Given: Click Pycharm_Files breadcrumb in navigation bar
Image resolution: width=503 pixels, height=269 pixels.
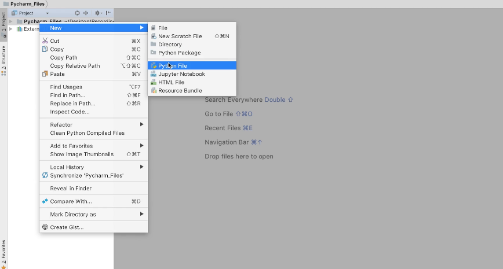Looking at the screenshot, I should tap(27, 4).
